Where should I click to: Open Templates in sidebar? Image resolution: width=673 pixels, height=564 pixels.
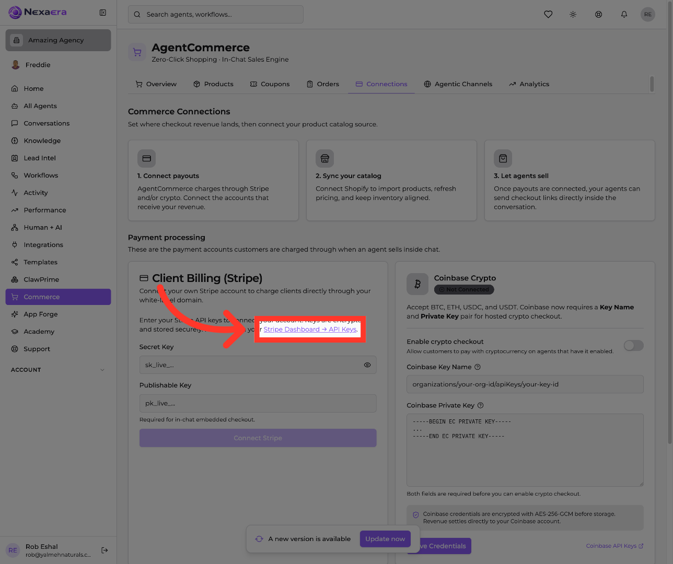tap(58, 262)
